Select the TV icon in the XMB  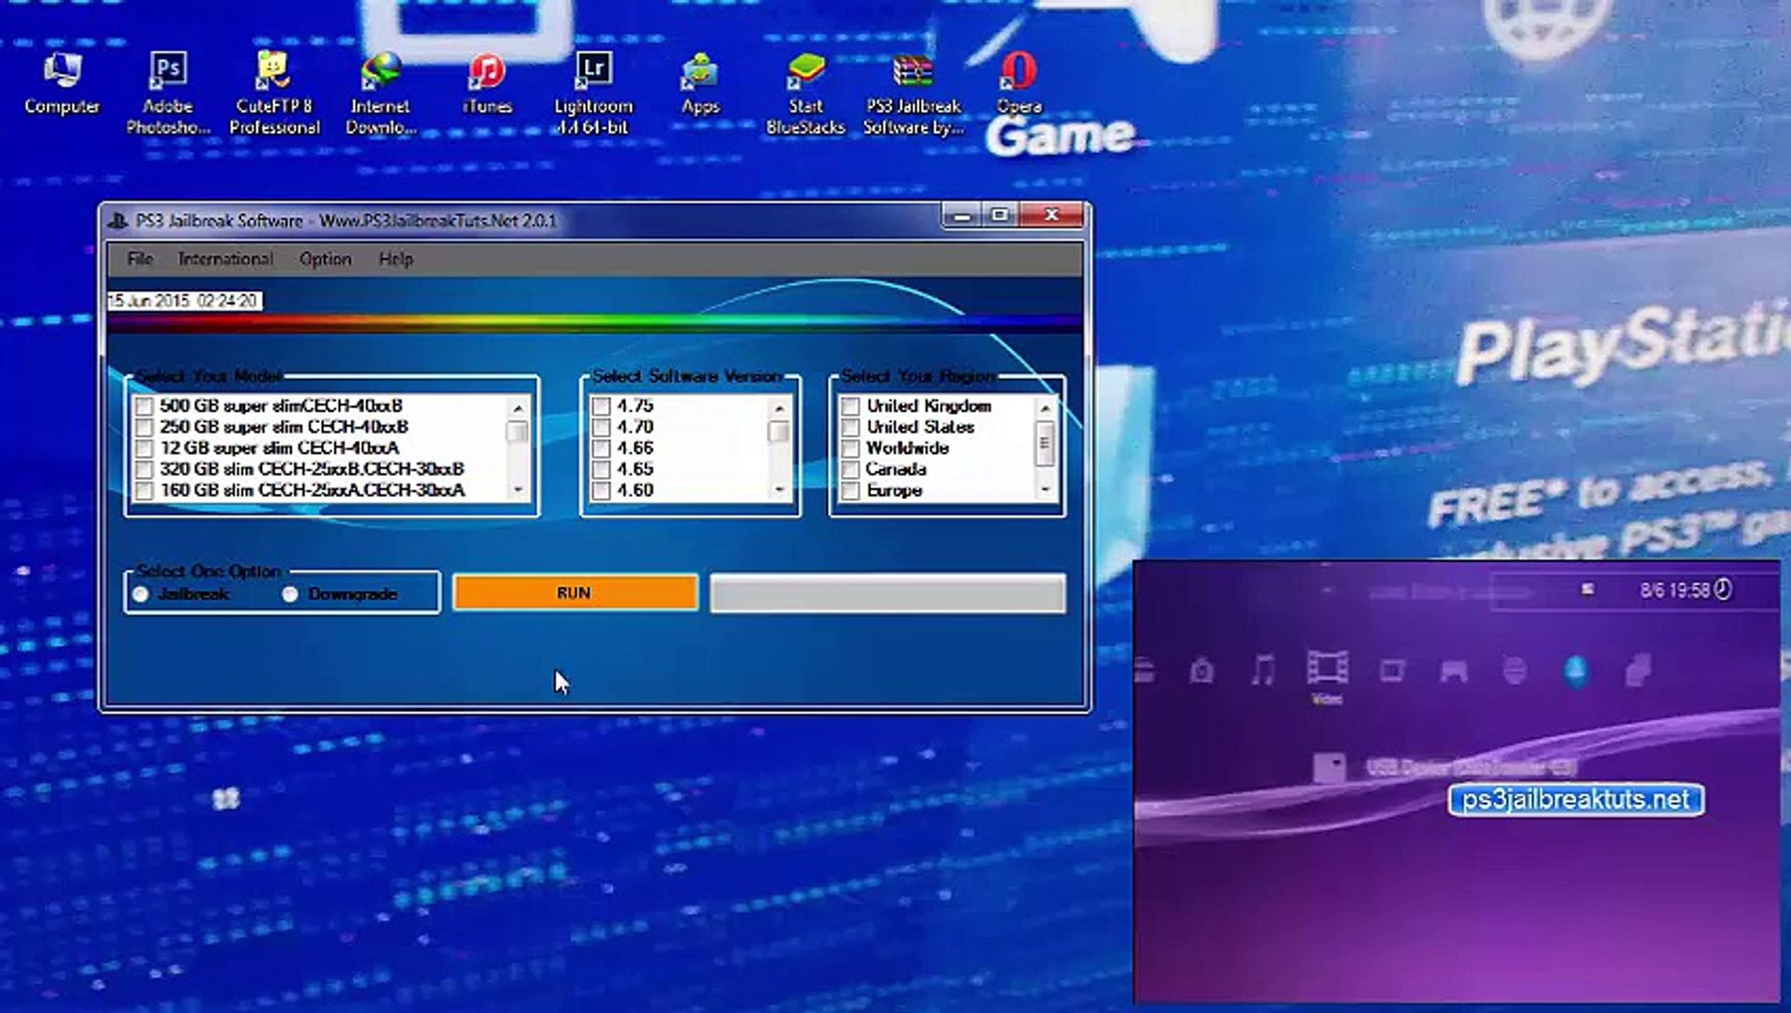pos(1392,671)
